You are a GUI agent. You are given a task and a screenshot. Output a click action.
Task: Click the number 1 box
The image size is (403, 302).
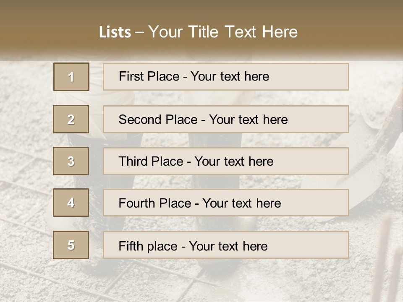(71, 77)
